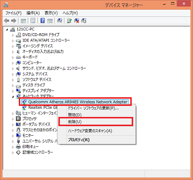Click the keyboard icon beside キーボード
193x180 pixels.
pos(18,57)
